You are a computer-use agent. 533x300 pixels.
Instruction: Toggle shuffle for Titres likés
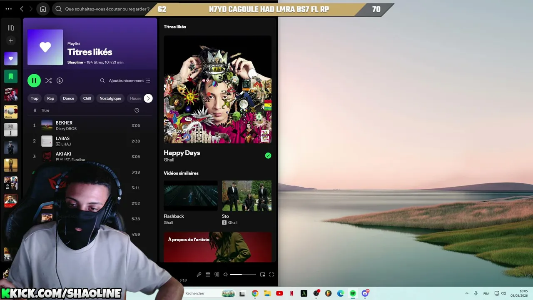pyautogui.click(x=48, y=80)
